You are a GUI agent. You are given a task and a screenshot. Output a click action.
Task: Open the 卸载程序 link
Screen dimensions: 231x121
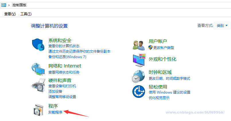(55, 112)
